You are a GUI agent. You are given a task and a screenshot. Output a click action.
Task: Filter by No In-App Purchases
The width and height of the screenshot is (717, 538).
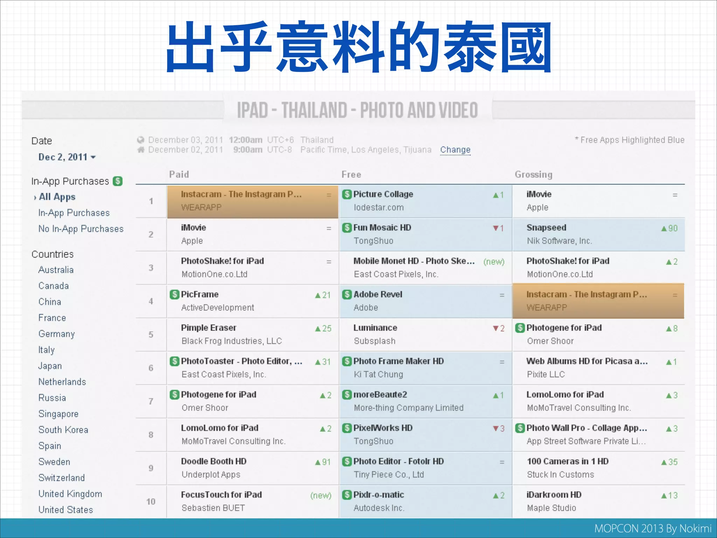click(x=81, y=229)
